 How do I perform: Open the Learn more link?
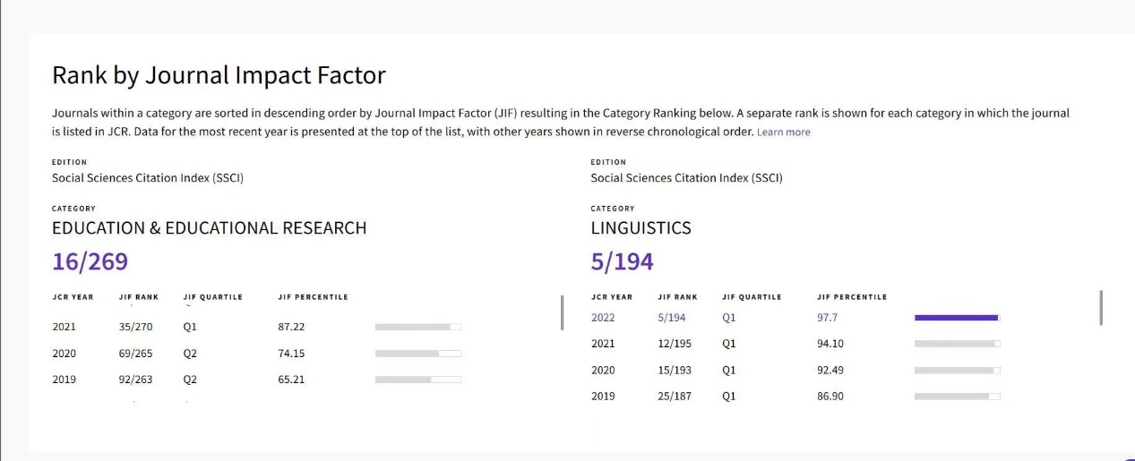783,132
